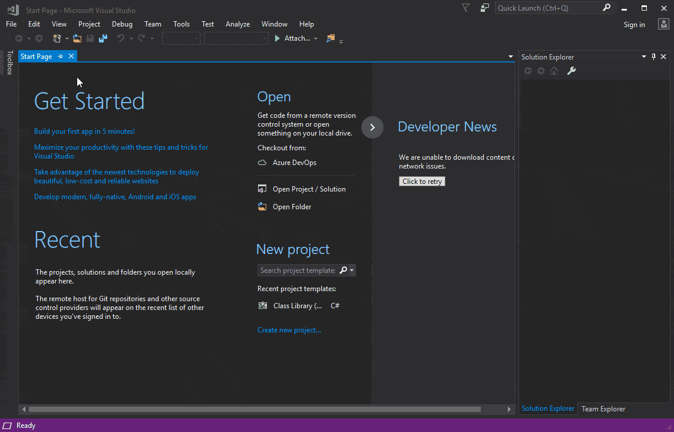Click the Save All toolbar icon
This screenshot has height=432, width=674.
point(103,38)
